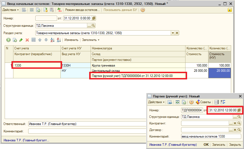244x149 pixels.
Task: Click the Дт/Кт postings icon
Action: (x=59, y=10)
